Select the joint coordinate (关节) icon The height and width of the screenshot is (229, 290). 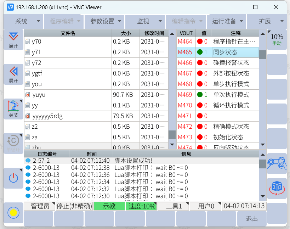[13, 108]
